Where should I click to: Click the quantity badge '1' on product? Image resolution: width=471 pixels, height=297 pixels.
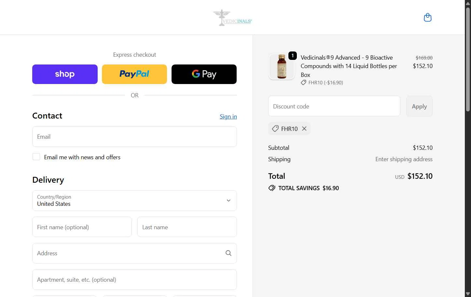[293, 56]
